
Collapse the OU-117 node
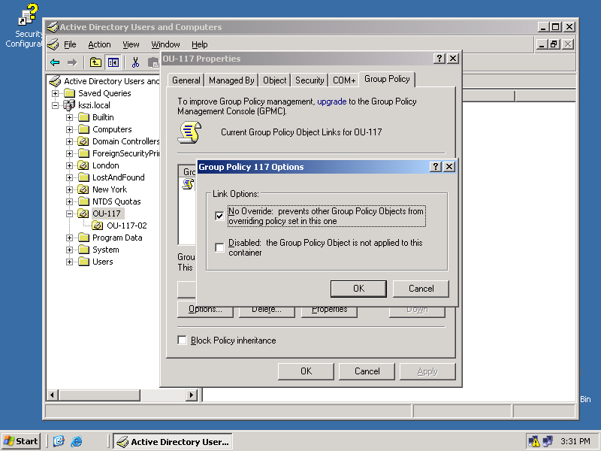pos(69,213)
